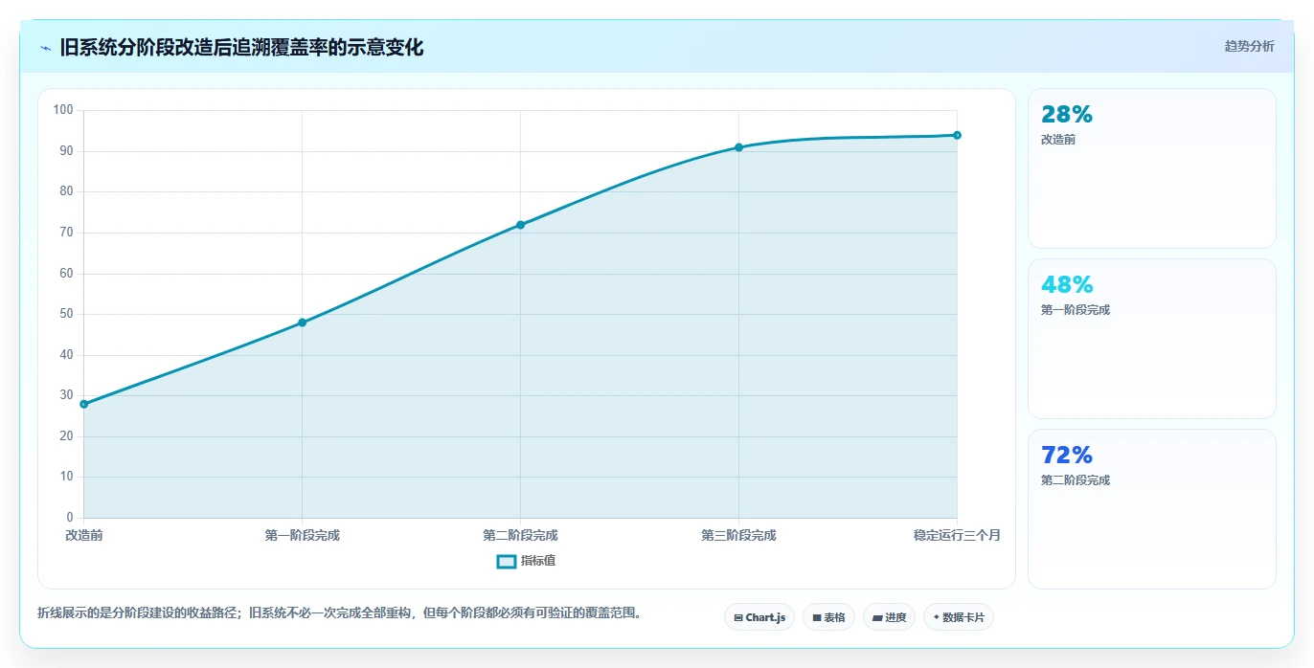Click the data point at 改造前
This screenshot has height=668, width=1314.
click(x=84, y=404)
